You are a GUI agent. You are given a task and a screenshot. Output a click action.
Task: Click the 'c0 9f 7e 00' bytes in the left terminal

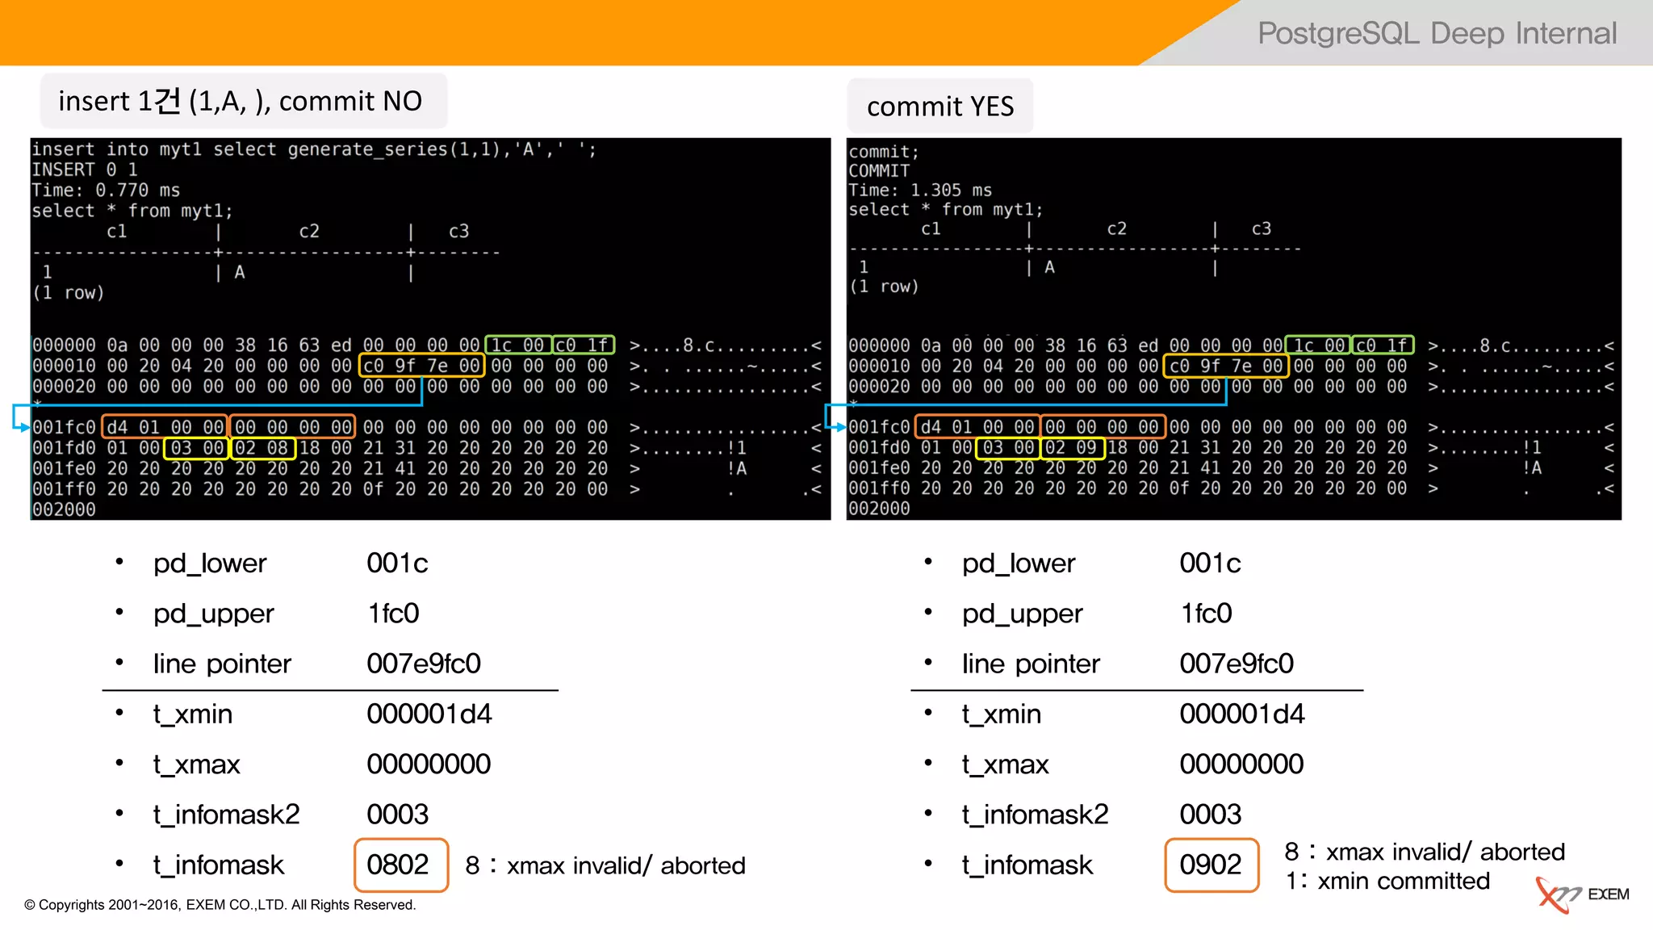tap(421, 366)
